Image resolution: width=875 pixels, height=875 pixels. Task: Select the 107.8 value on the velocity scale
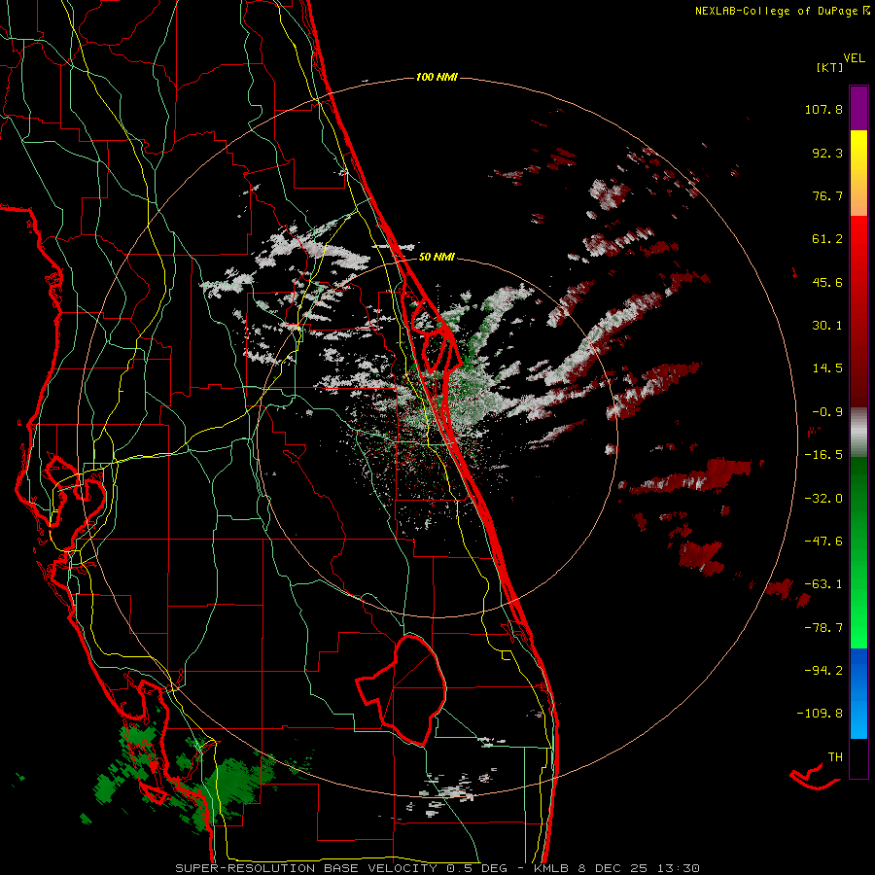(823, 109)
